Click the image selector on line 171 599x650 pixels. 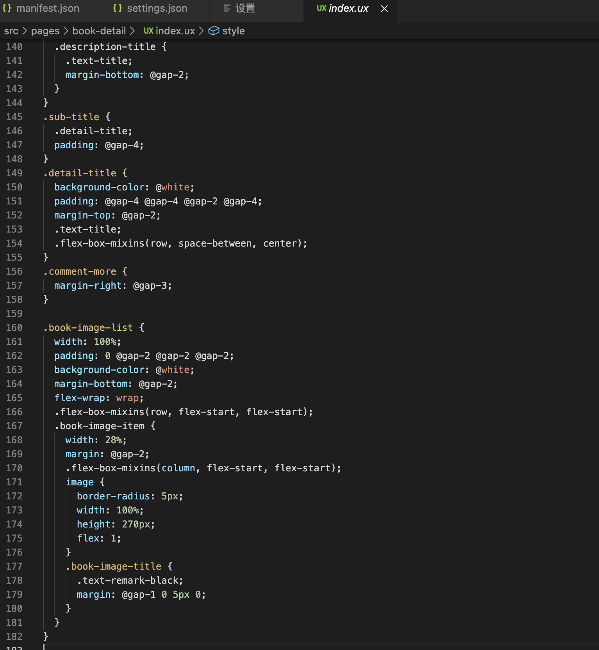[x=80, y=482]
